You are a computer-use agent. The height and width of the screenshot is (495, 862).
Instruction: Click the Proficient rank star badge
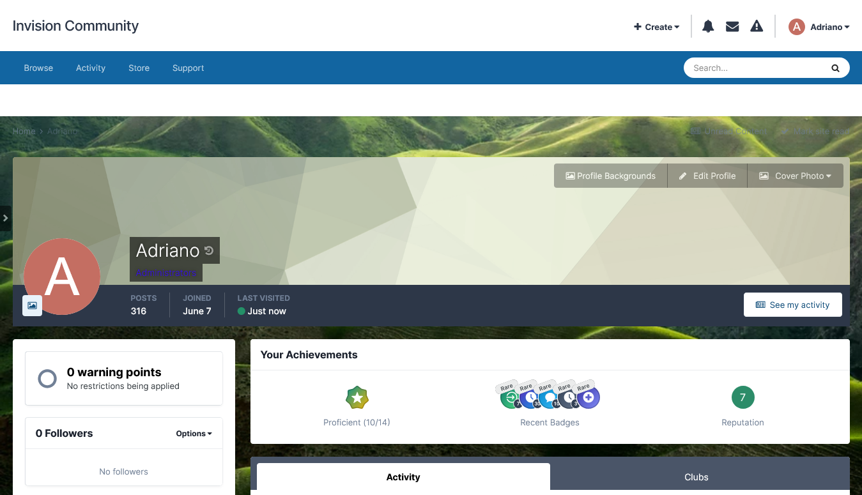(357, 398)
